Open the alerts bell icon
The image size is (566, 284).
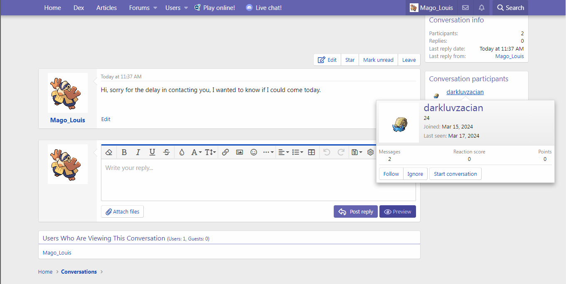[x=482, y=8]
